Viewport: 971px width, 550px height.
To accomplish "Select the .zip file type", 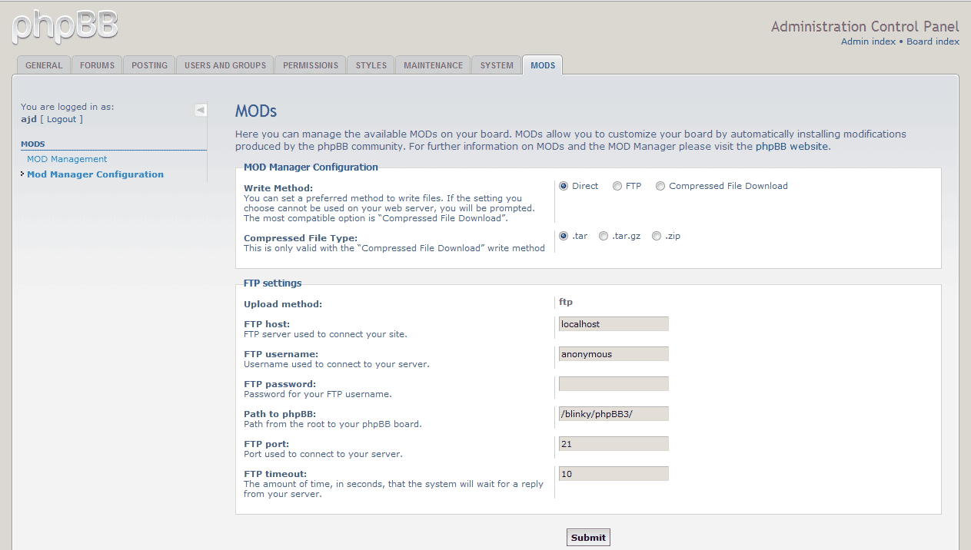I will click(657, 236).
